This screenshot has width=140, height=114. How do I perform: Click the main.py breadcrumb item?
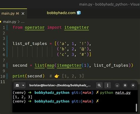point(10,22)
